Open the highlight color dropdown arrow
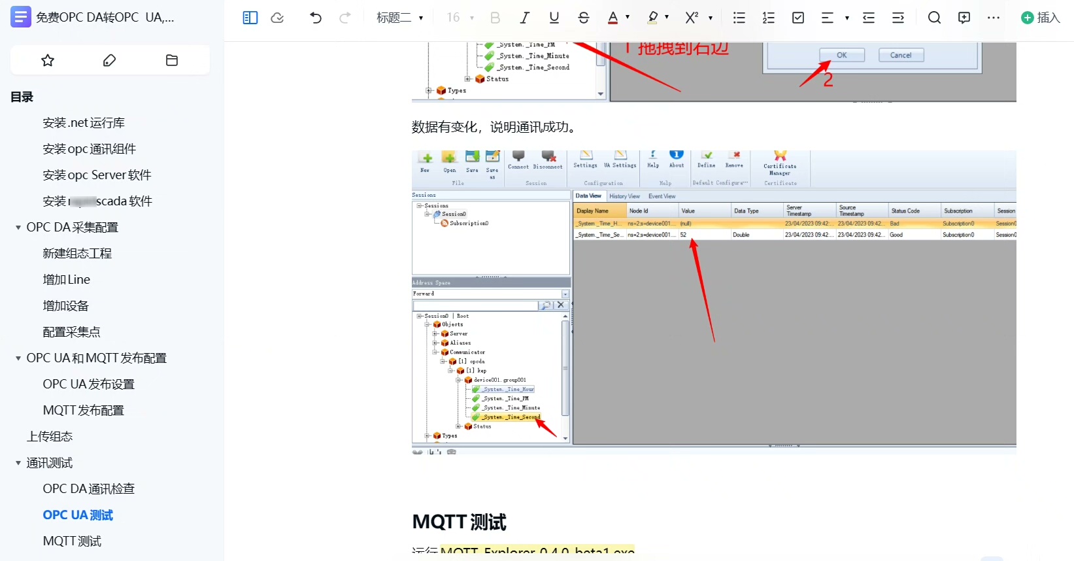The width and height of the screenshot is (1074, 561). coord(667,18)
